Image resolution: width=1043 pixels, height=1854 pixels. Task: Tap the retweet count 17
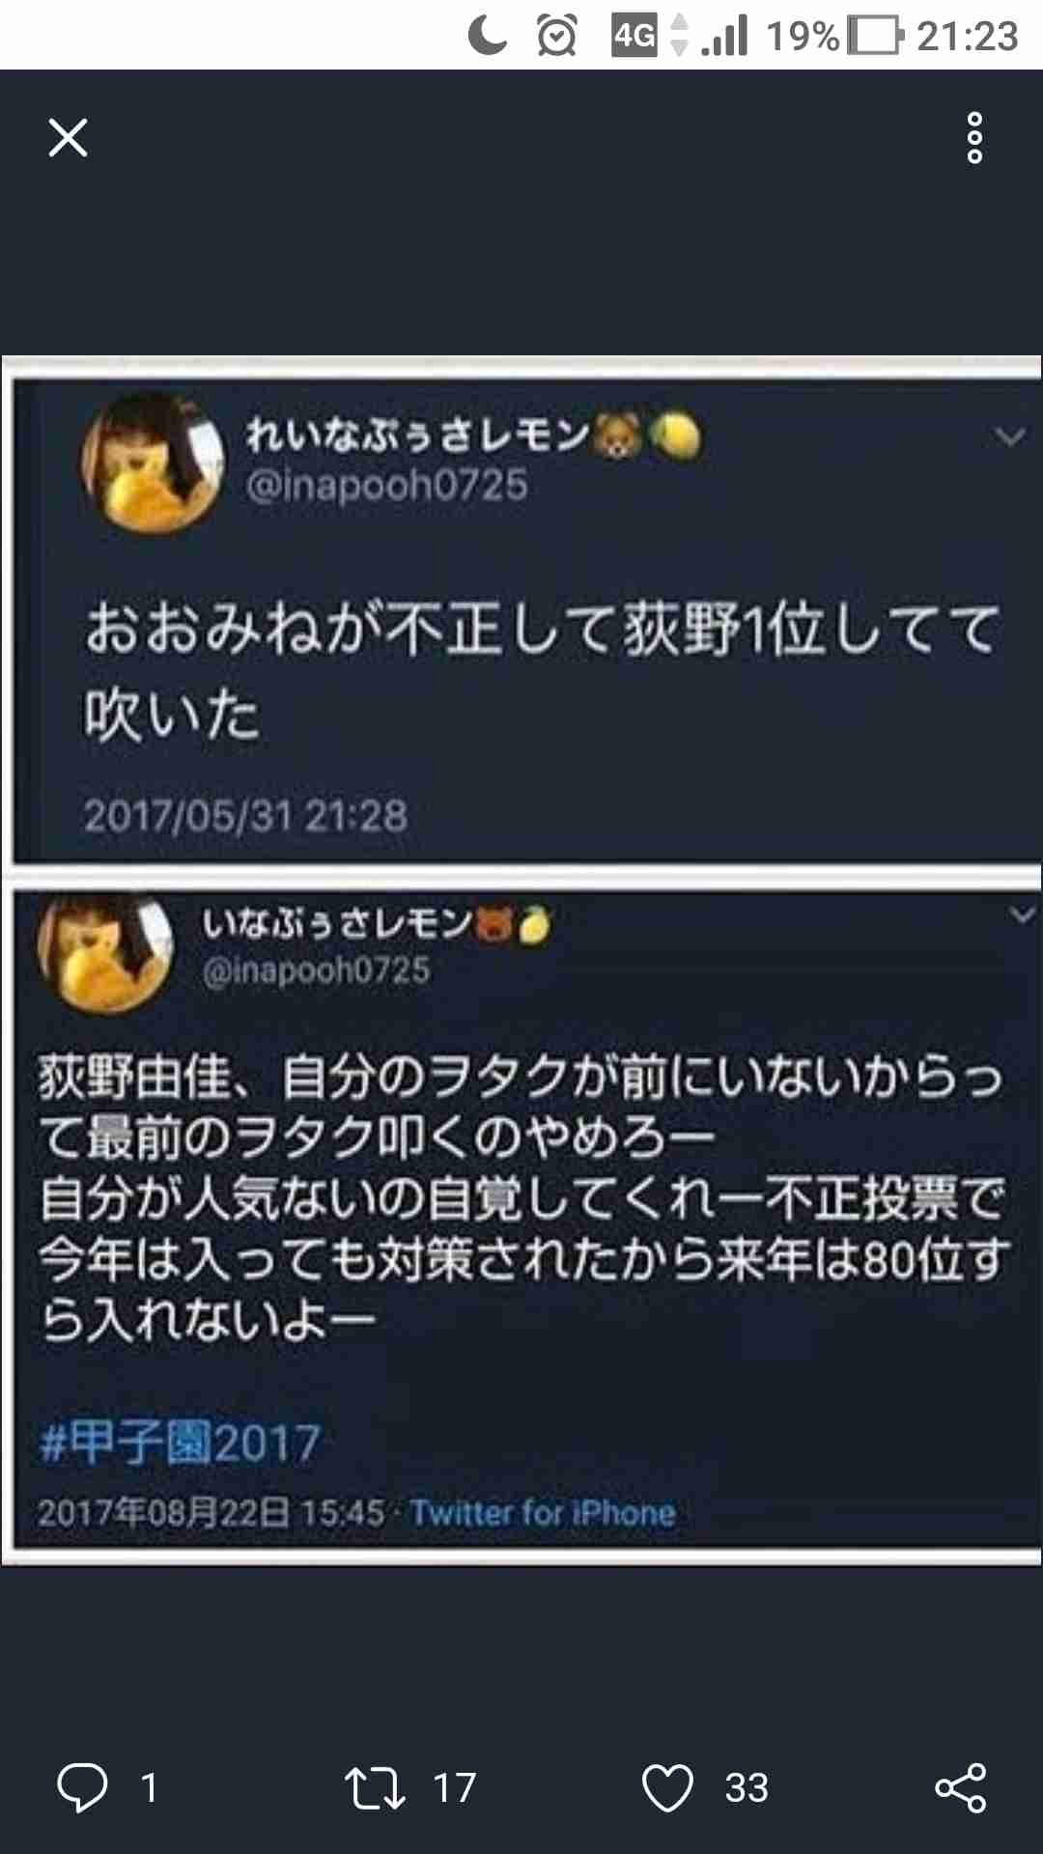[454, 1787]
